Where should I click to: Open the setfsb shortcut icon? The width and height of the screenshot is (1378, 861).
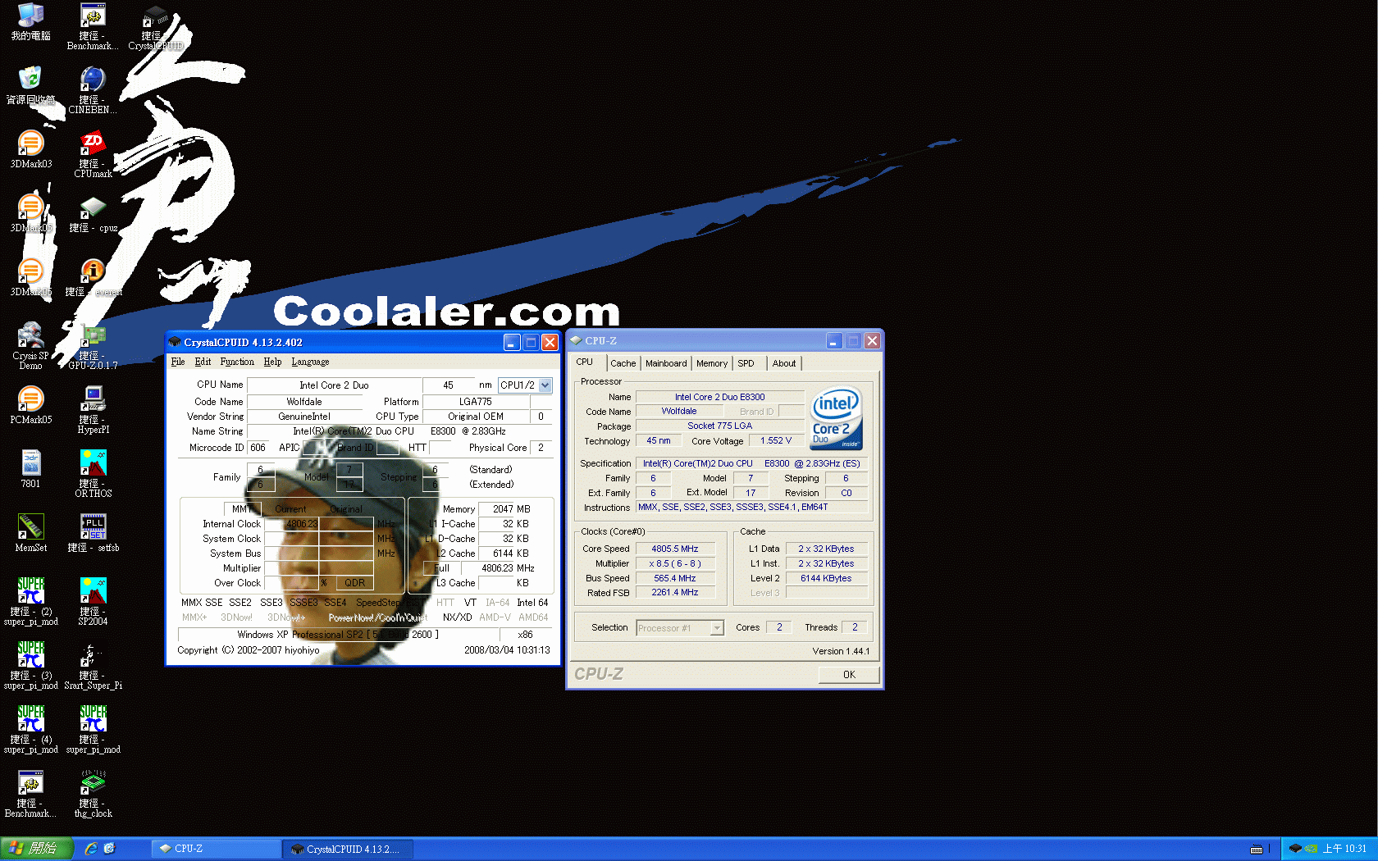coord(93,533)
